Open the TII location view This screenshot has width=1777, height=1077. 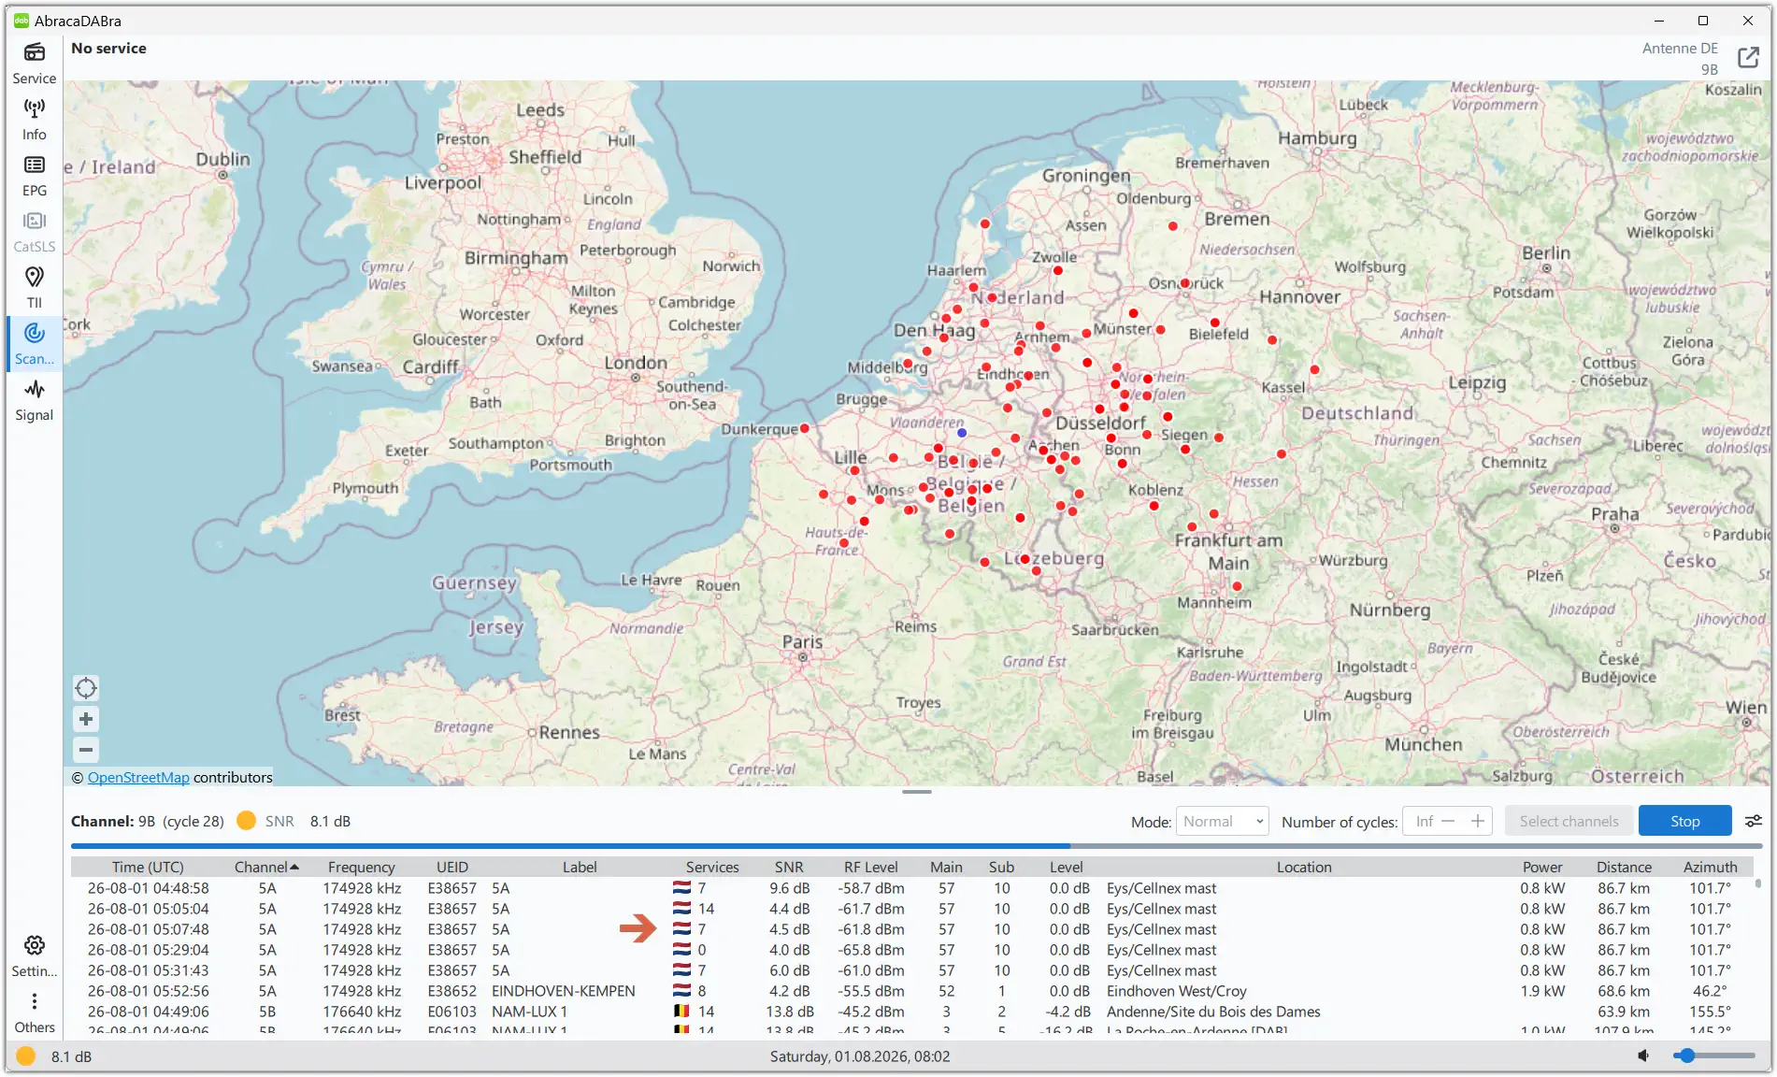coord(35,288)
